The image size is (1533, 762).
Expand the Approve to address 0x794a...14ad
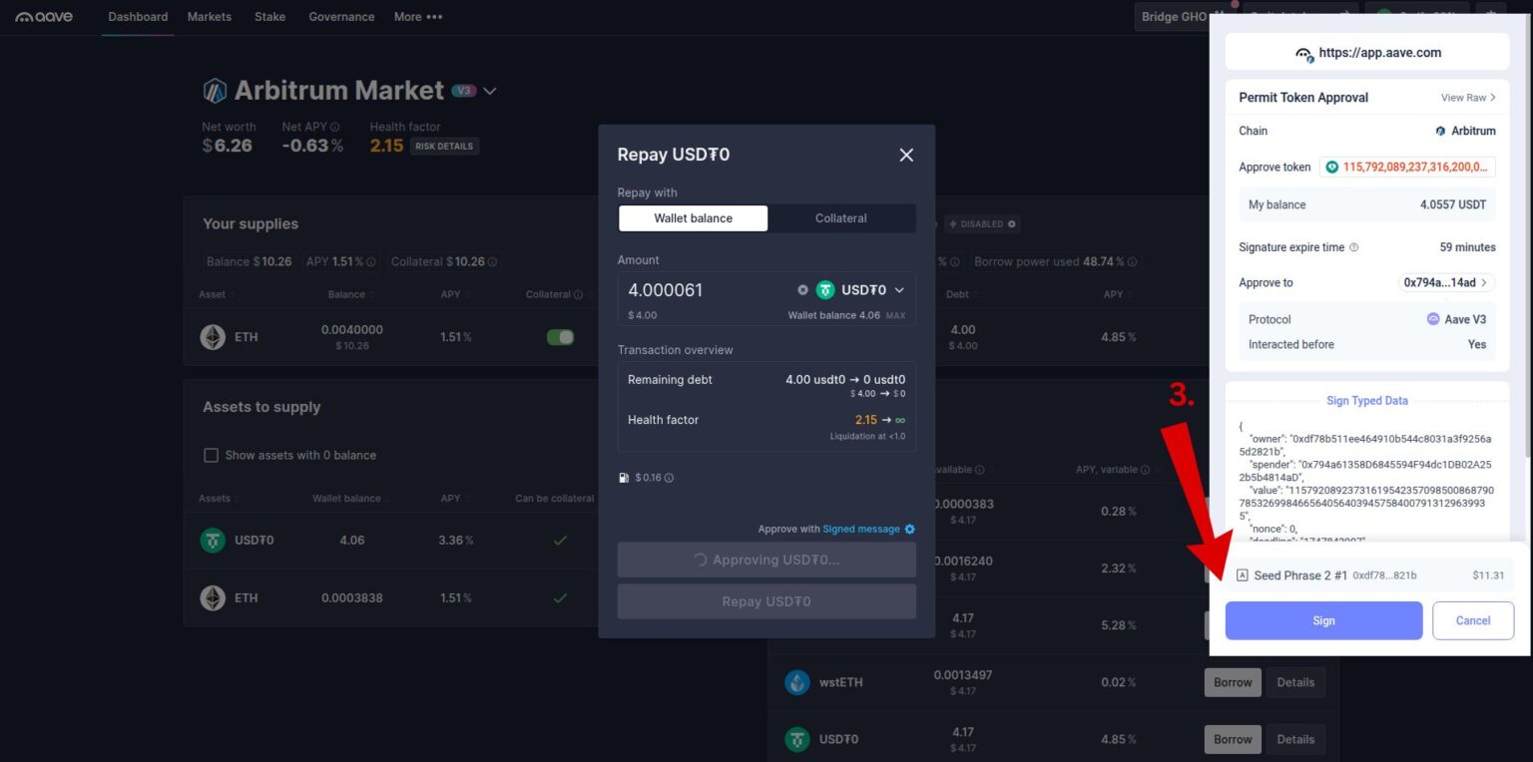click(x=1447, y=282)
